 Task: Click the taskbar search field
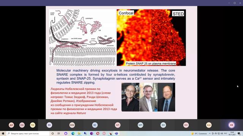click(x=28, y=133)
